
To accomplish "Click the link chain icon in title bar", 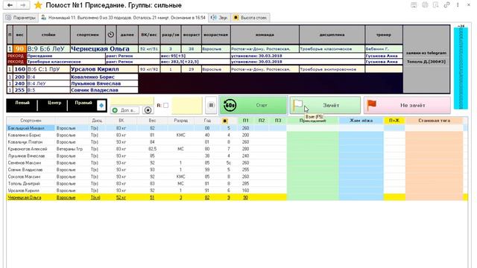I will 446,5.
